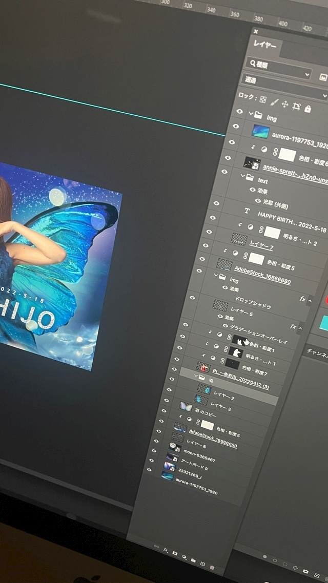
Task: Click the T type icon on HAPPY BIRTH layer
Action: point(247,211)
